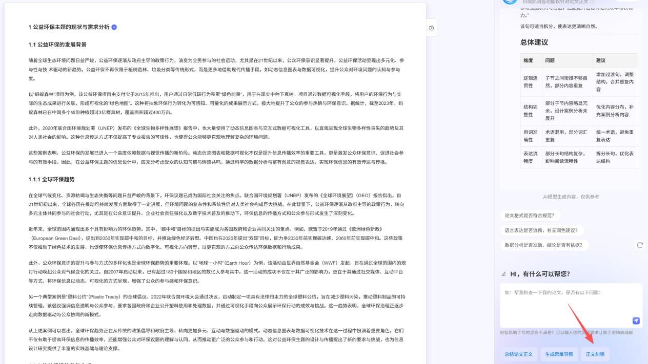Click the 生成思维导图 button

559,354
